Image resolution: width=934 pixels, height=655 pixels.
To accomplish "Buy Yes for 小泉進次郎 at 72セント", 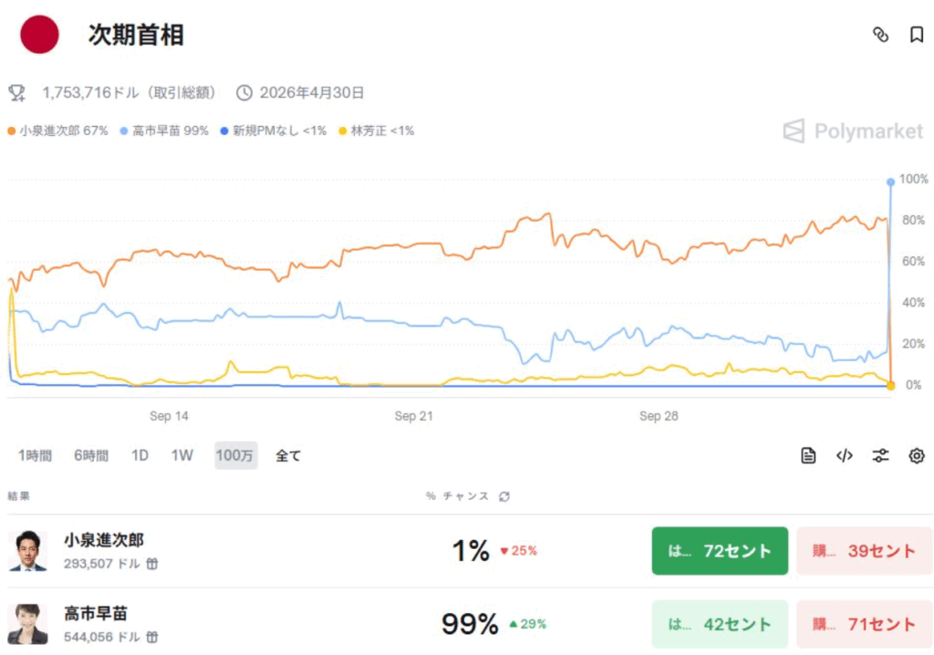I will 720,551.
